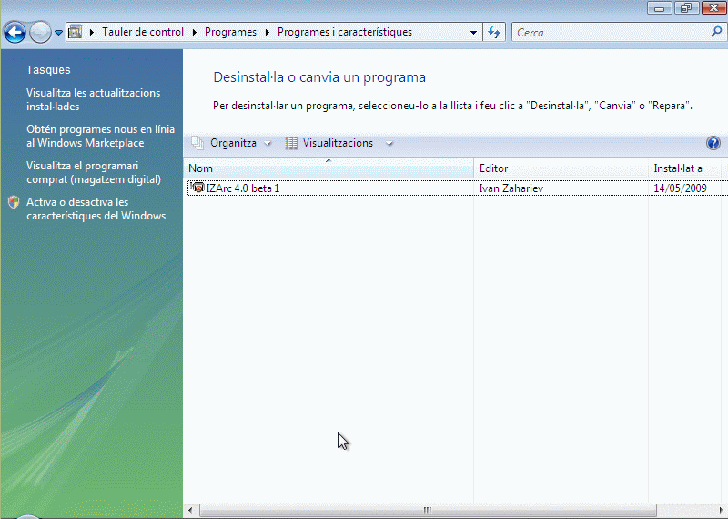Viewport: 728px width, 519px height.
Task: Click the Control Panel icon in address bar
Action: [76, 32]
